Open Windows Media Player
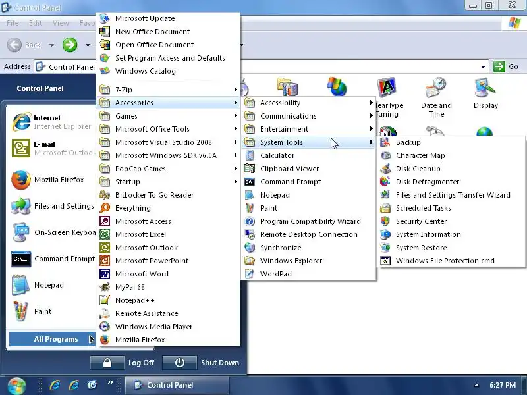The height and width of the screenshot is (395, 527). pos(168,327)
